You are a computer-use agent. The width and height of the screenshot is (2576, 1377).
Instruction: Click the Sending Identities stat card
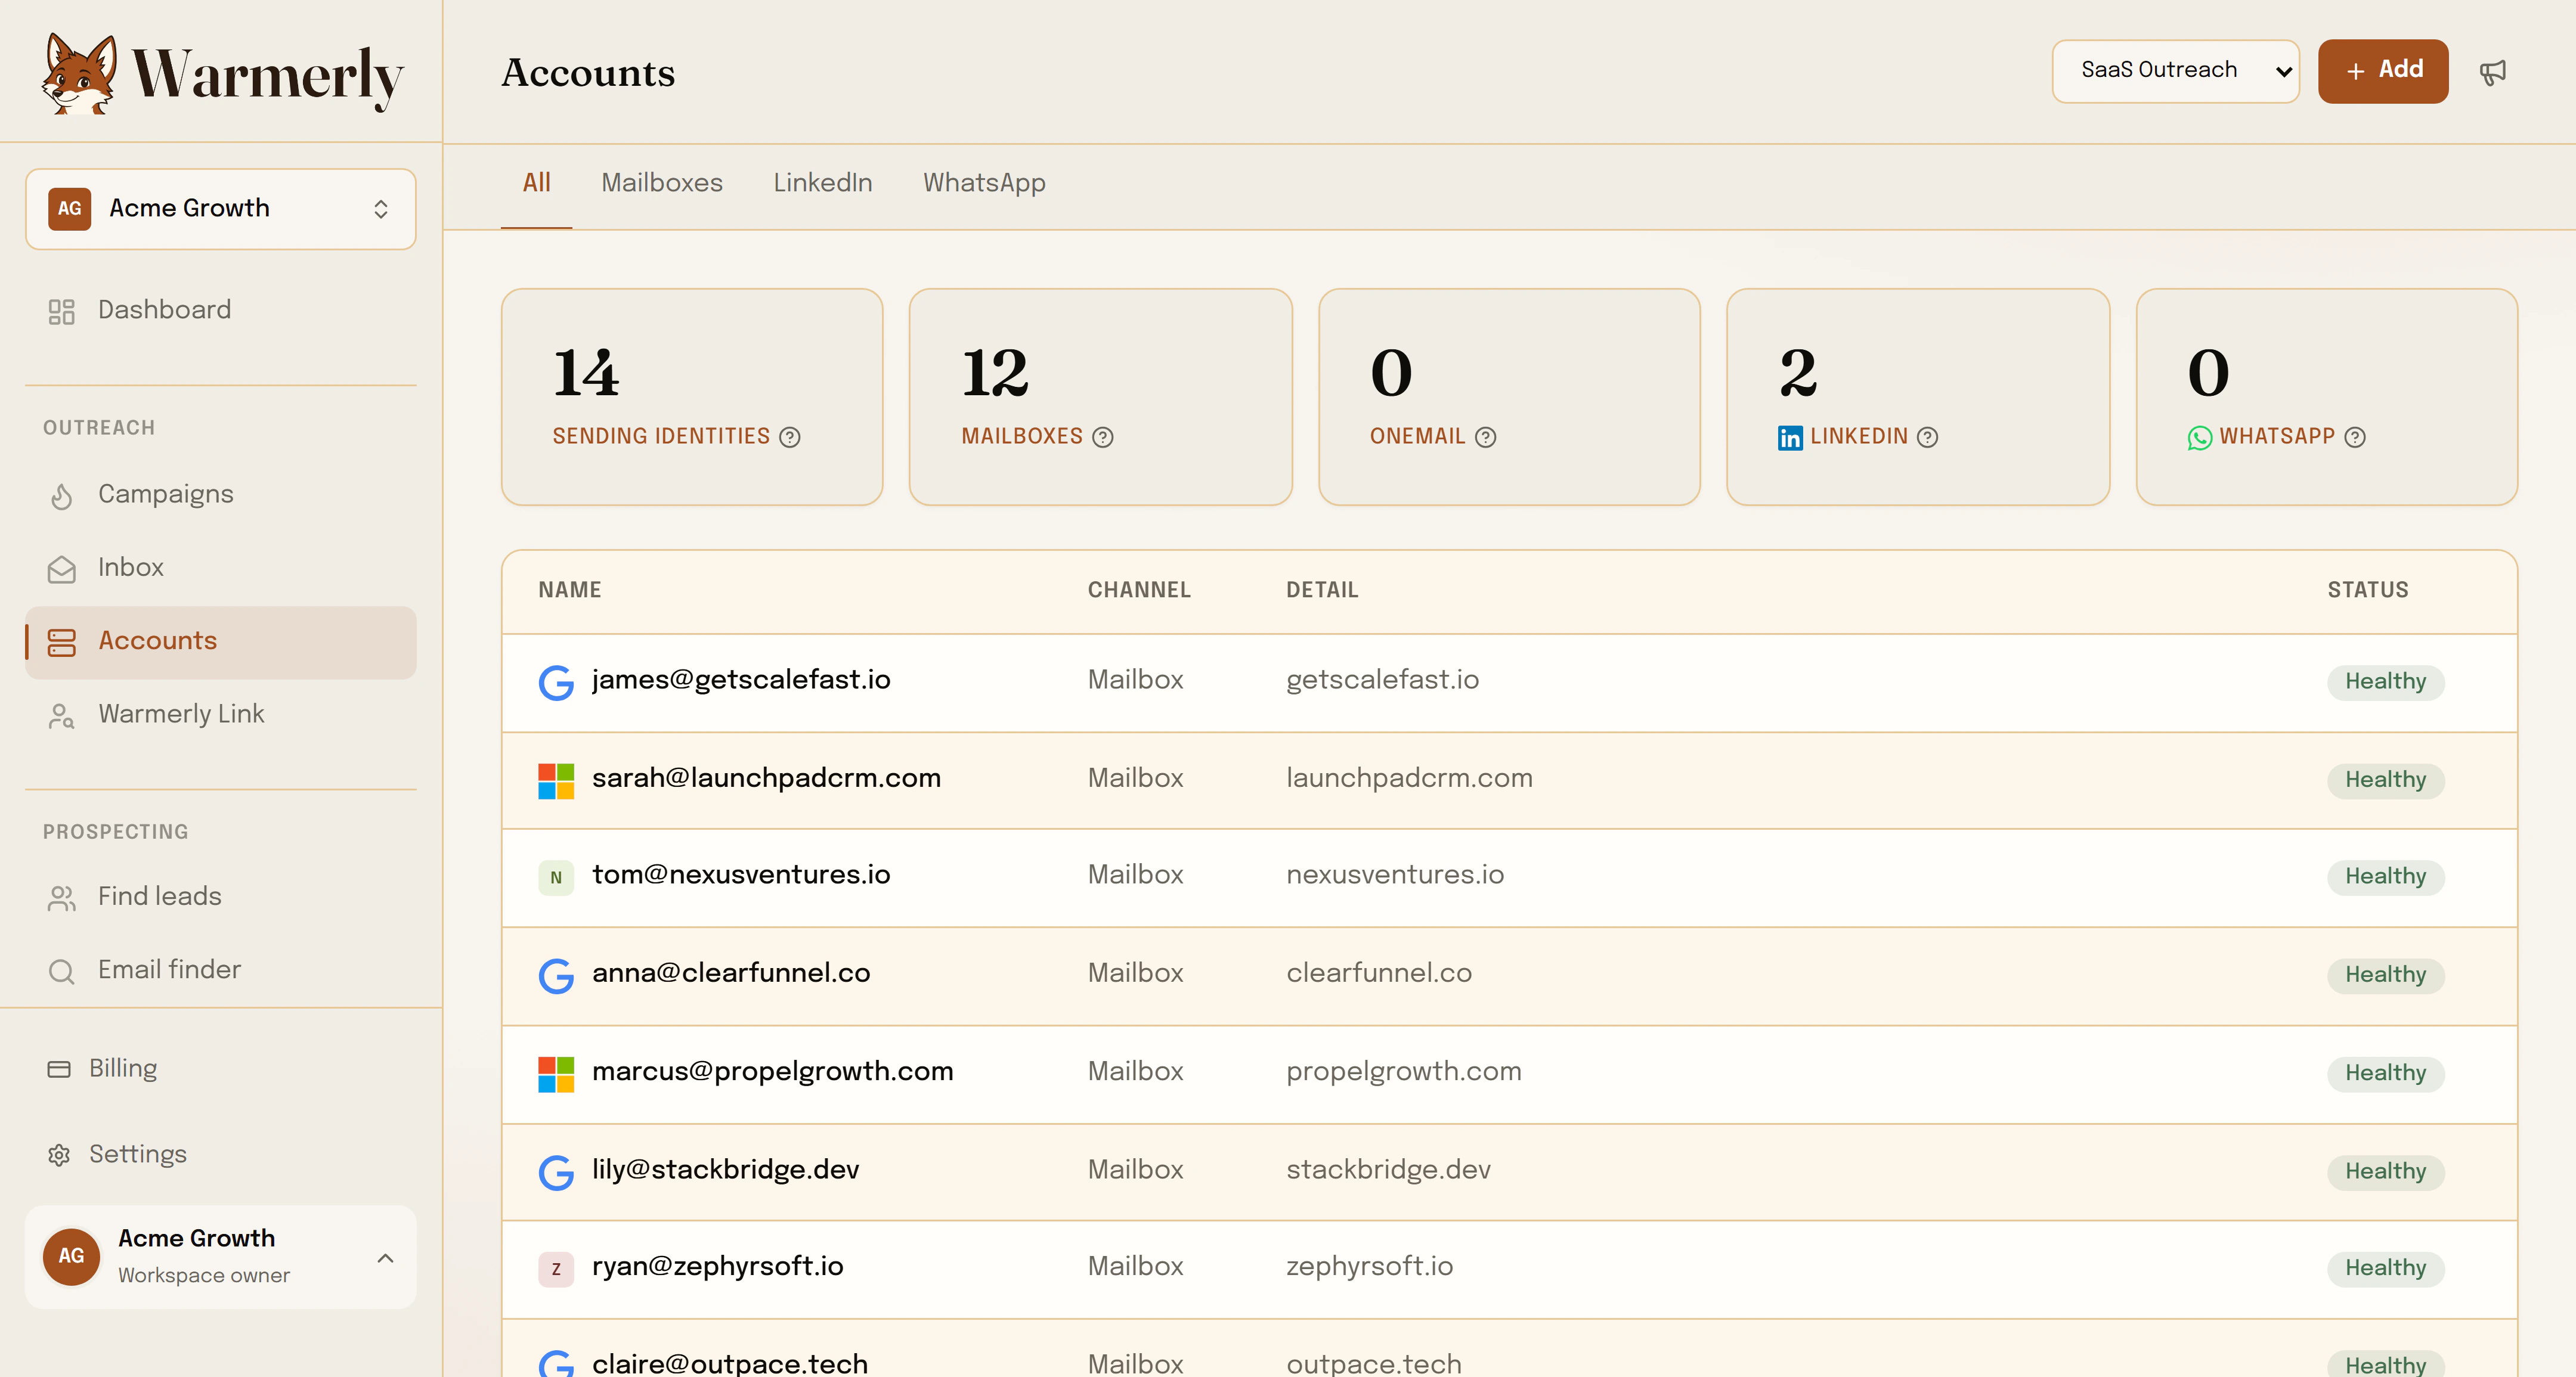click(692, 397)
